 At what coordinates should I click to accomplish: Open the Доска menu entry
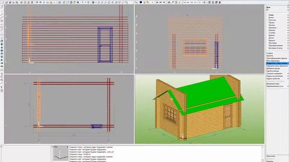click(278, 38)
